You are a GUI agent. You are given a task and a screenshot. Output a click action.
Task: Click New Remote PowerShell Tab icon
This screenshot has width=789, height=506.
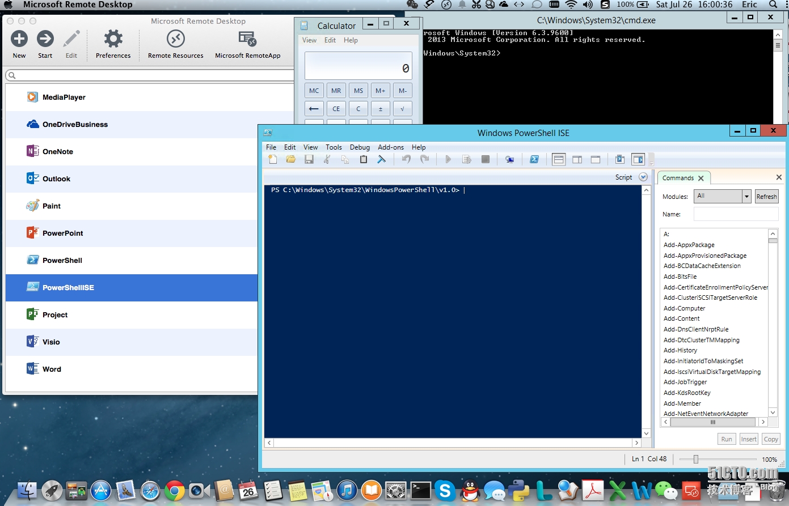pyautogui.click(x=509, y=160)
